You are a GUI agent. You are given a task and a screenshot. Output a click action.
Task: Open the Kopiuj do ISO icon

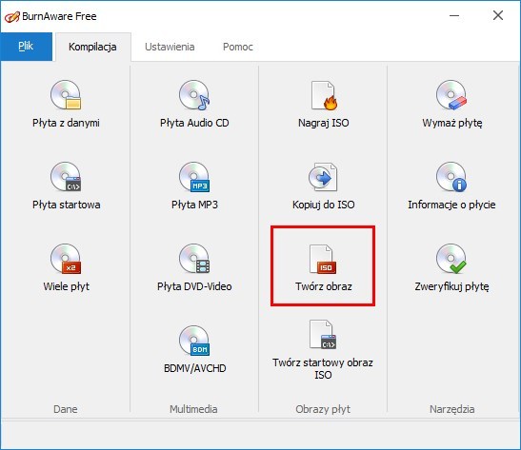[323, 177]
